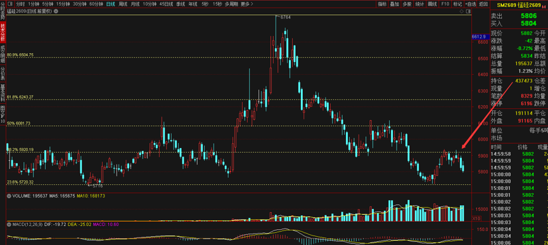Select the 60分钟 period
The height and width of the screenshot is (245, 548).
96,4
